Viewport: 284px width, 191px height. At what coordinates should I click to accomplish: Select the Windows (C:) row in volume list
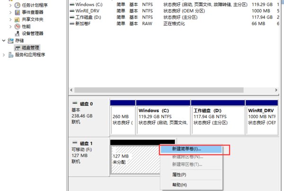174,5
